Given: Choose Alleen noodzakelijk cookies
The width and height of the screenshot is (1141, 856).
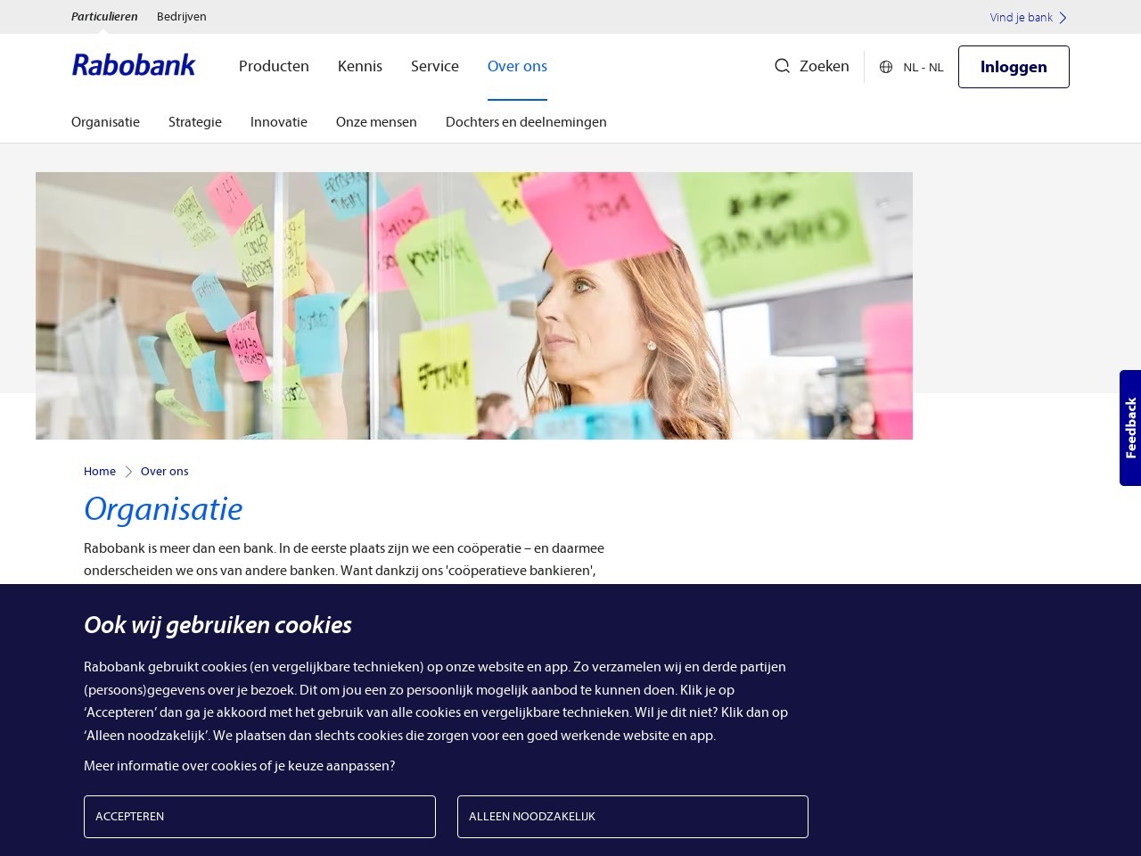Looking at the screenshot, I should pyautogui.click(x=633, y=817).
